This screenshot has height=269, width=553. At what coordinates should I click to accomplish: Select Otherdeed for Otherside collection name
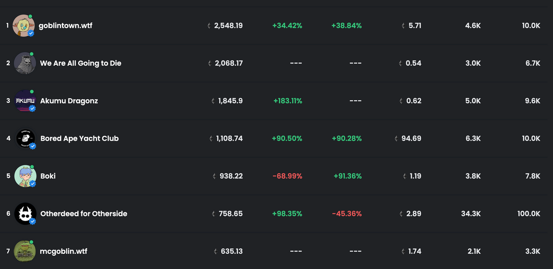[84, 214]
